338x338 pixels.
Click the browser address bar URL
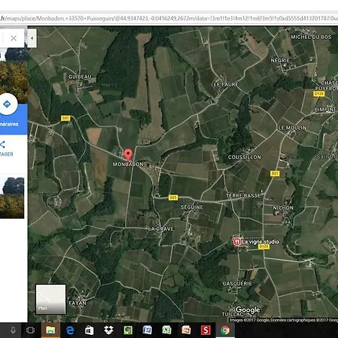tap(169, 19)
